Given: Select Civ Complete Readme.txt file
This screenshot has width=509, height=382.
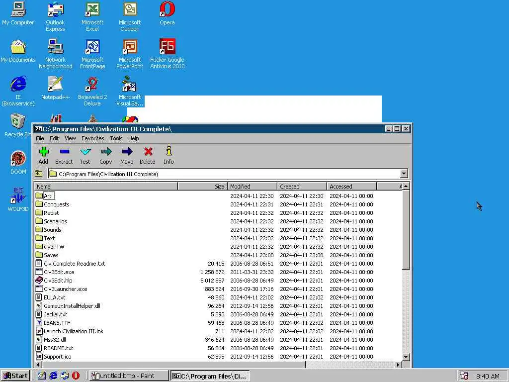Looking at the screenshot, I should point(71,264).
